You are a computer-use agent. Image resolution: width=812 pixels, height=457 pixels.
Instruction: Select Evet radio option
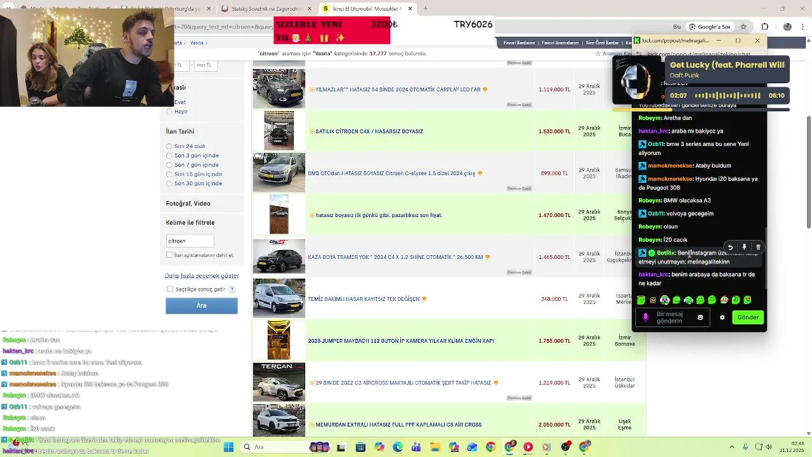180,102
